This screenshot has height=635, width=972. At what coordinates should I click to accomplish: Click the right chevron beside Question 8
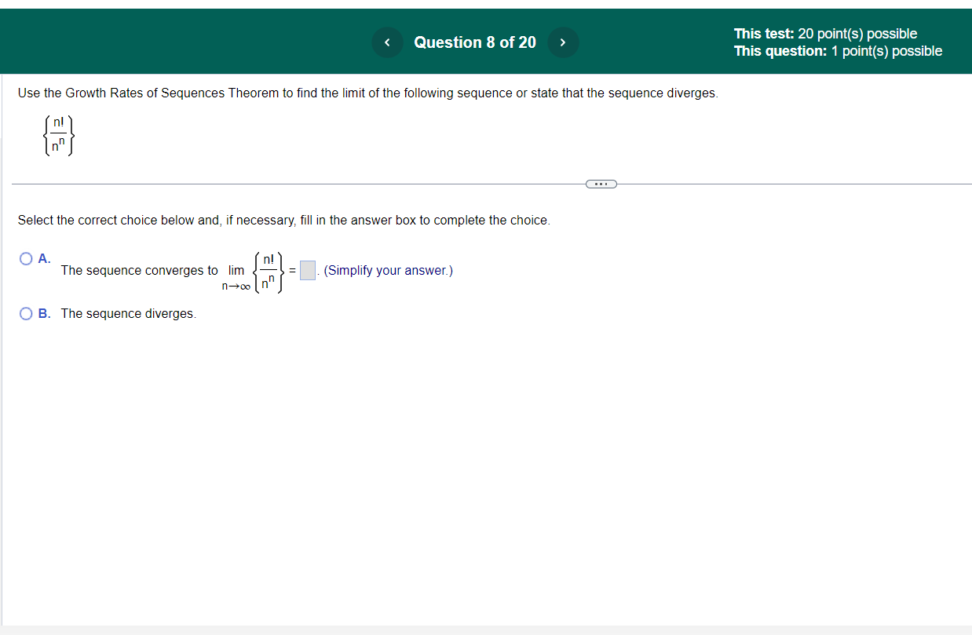[x=563, y=42]
